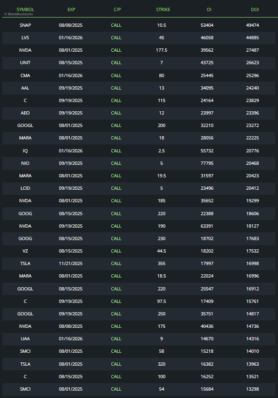
Task: Click the OI value 34095
Action: click(x=207, y=88)
